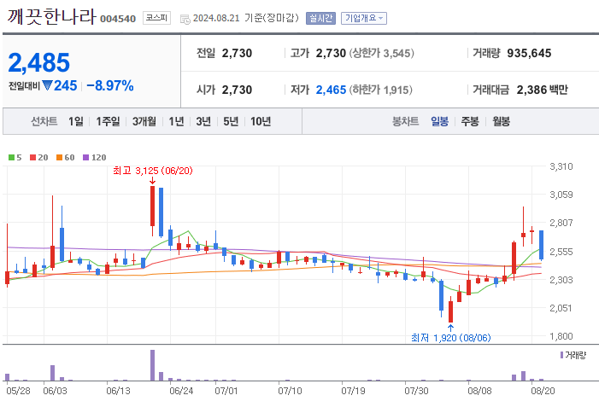
Task: Click the current price 2,485
Action: (39, 62)
